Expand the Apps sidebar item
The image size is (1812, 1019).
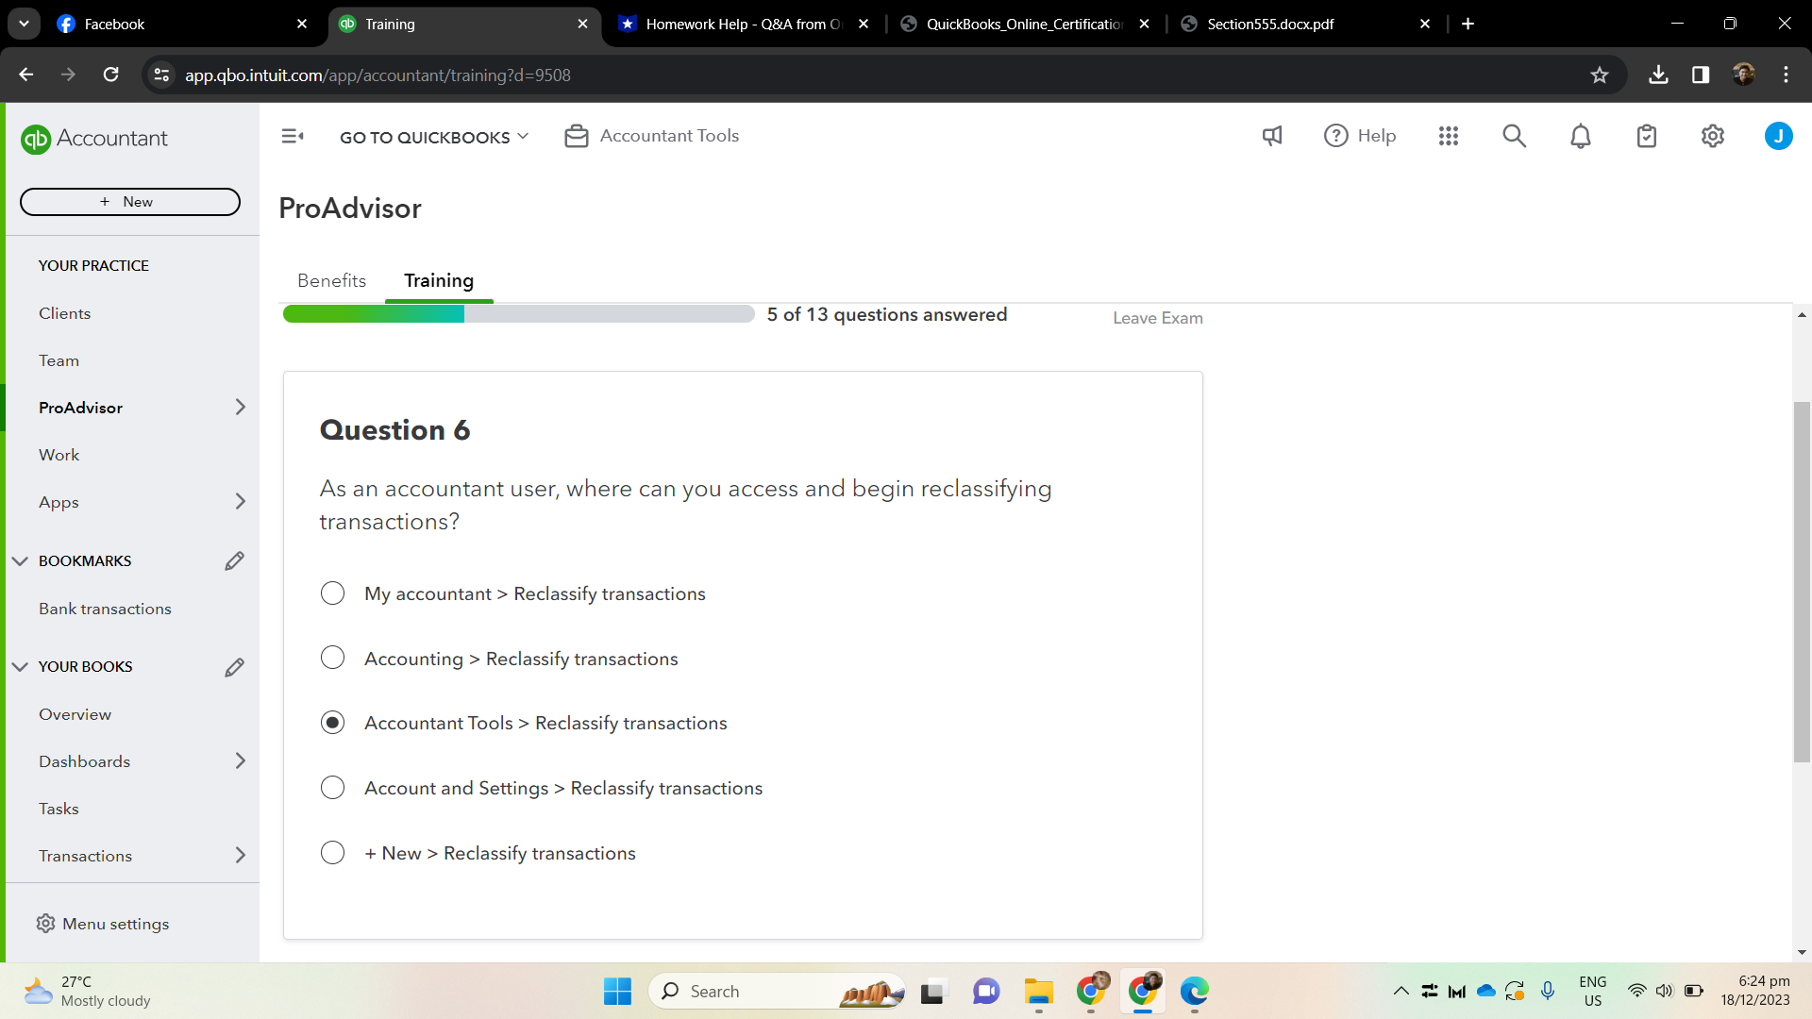241,501
